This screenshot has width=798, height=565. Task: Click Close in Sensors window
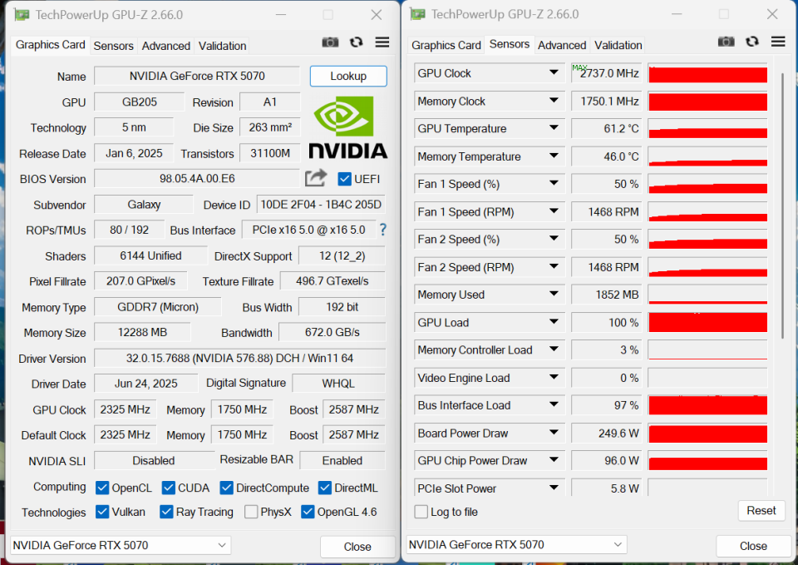coord(753,546)
